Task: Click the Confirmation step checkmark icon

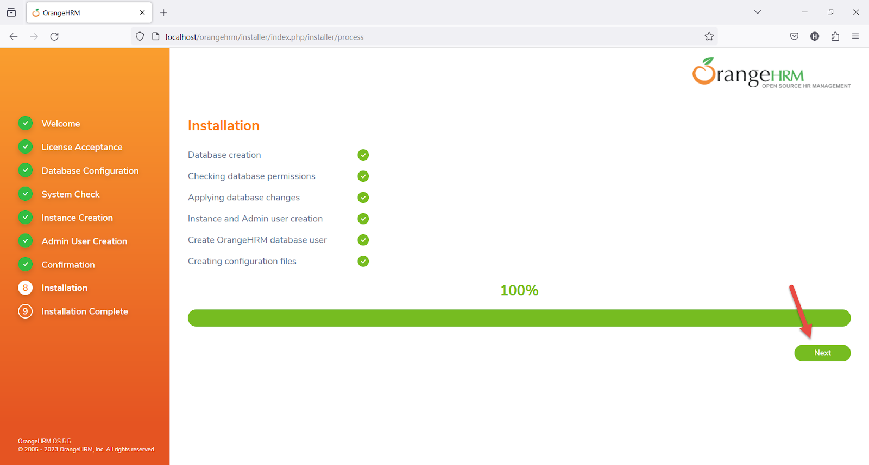Action: (25, 264)
